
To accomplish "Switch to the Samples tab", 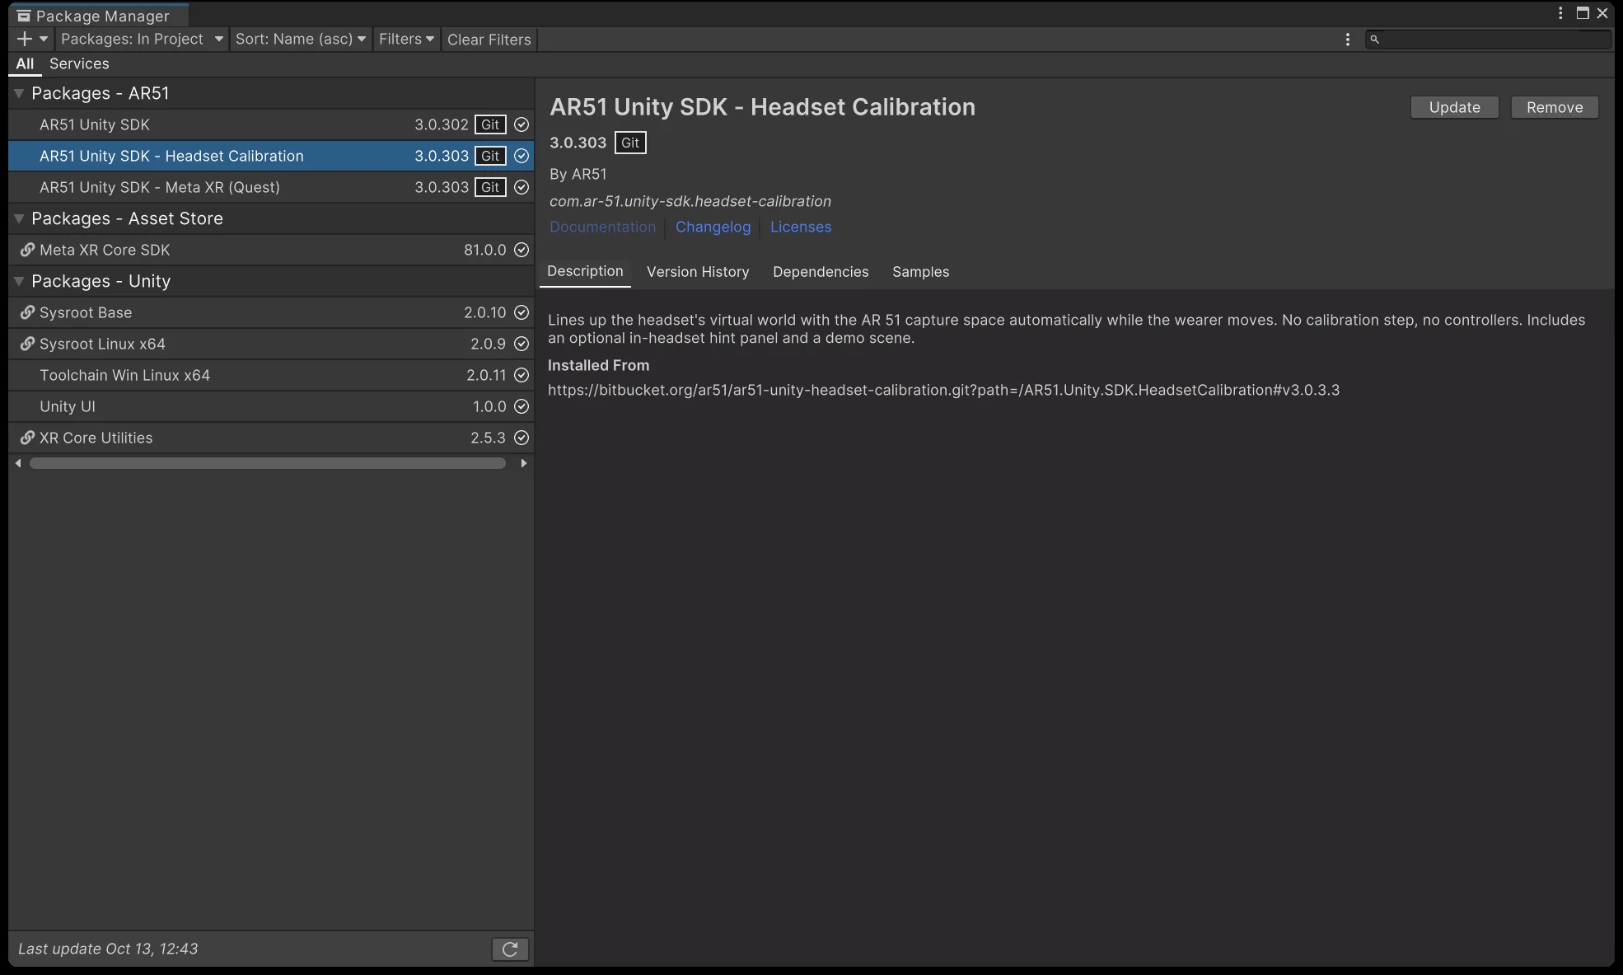I will 920,271.
